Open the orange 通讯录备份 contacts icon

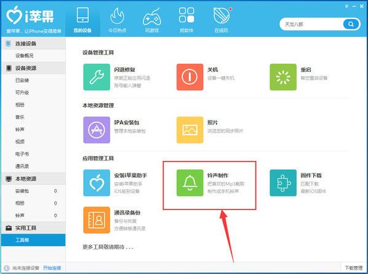tap(97, 220)
